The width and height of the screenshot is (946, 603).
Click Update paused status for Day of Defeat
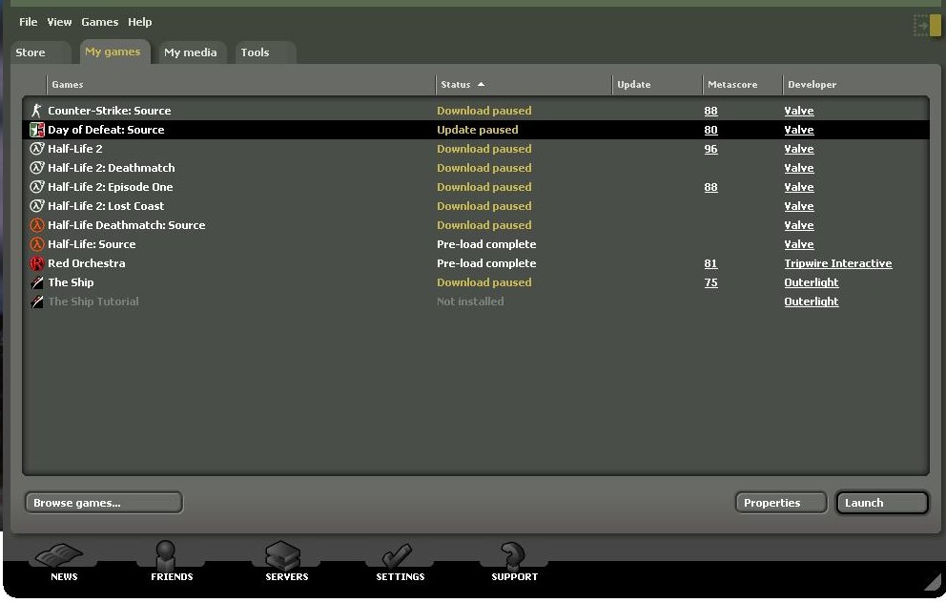tap(477, 130)
